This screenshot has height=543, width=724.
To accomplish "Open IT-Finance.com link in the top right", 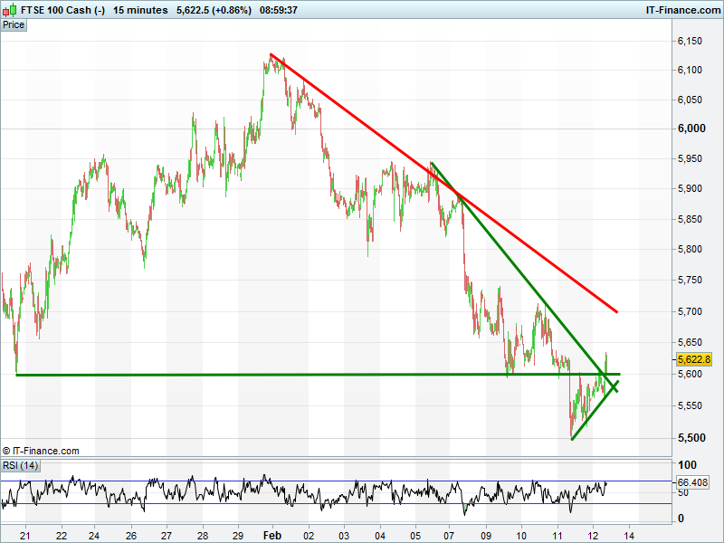I will pyautogui.click(x=683, y=10).
